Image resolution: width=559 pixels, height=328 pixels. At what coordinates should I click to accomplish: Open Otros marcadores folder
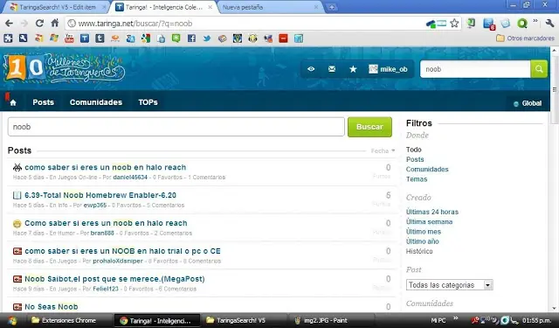point(526,38)
